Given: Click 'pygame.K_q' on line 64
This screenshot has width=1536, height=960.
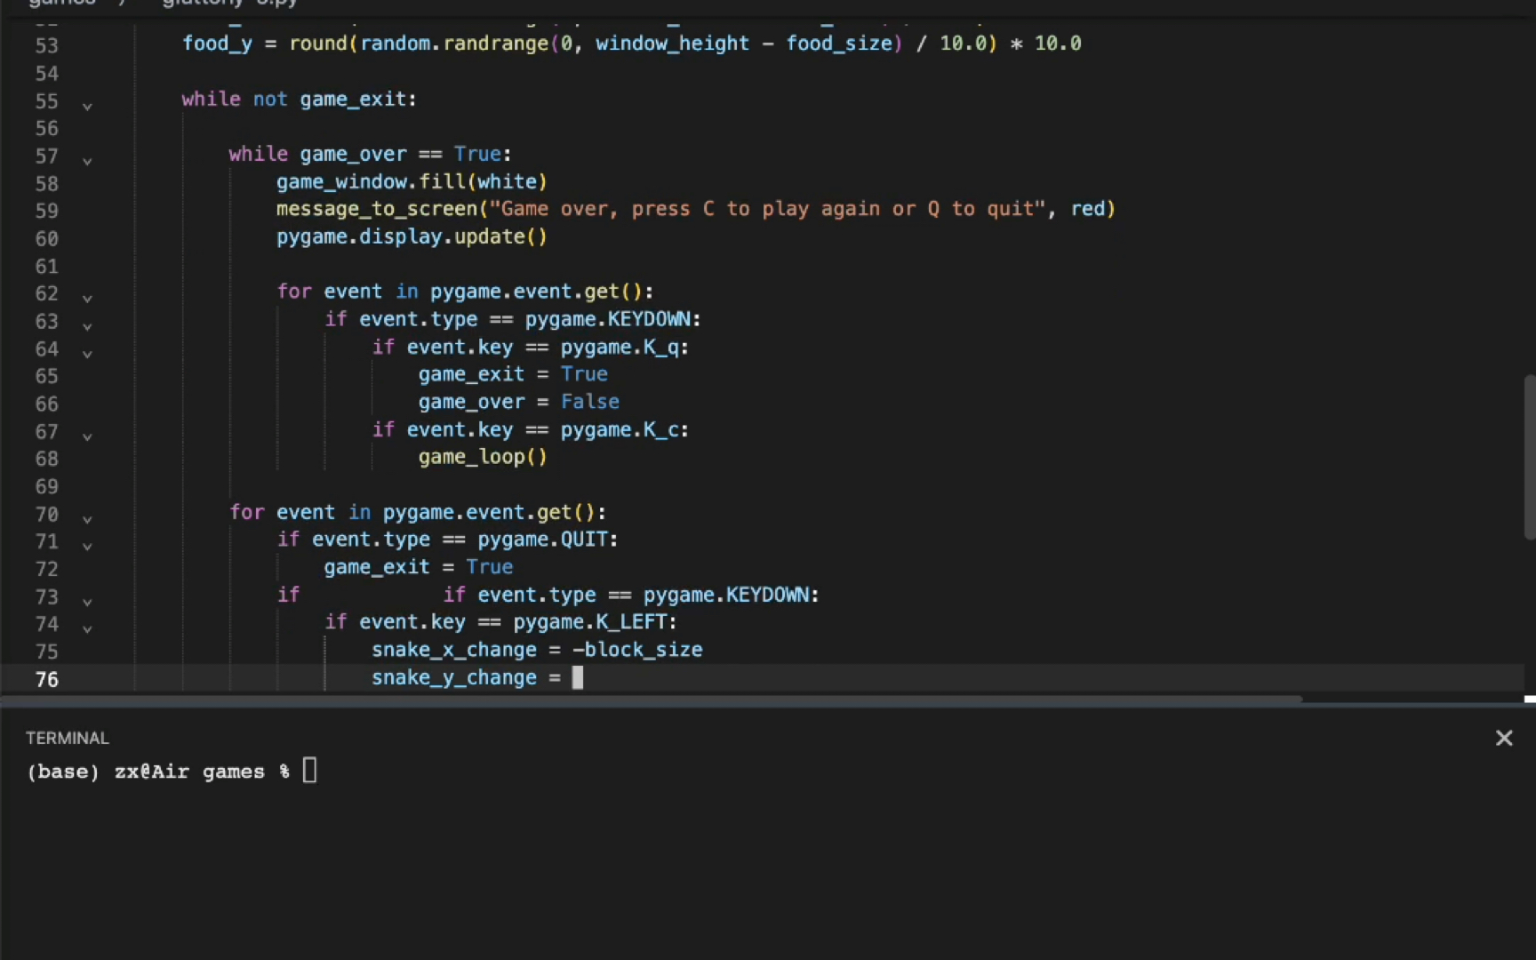Looking at the screenshot, I should click(619, 347).
